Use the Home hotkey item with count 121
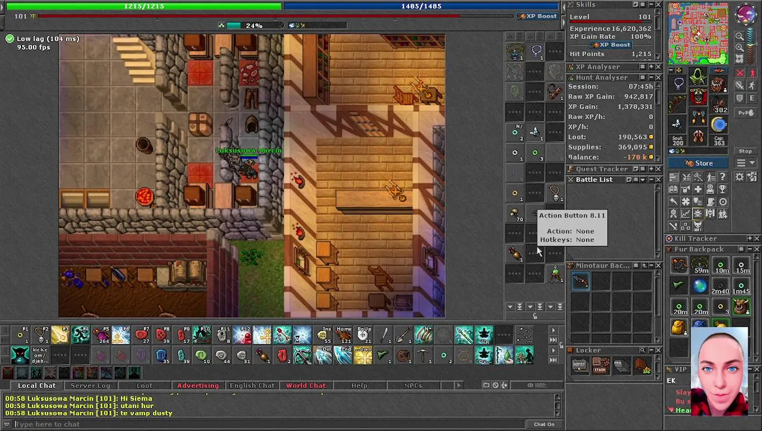This screenshot has height=431, width=762. click(x=344, y=335)
